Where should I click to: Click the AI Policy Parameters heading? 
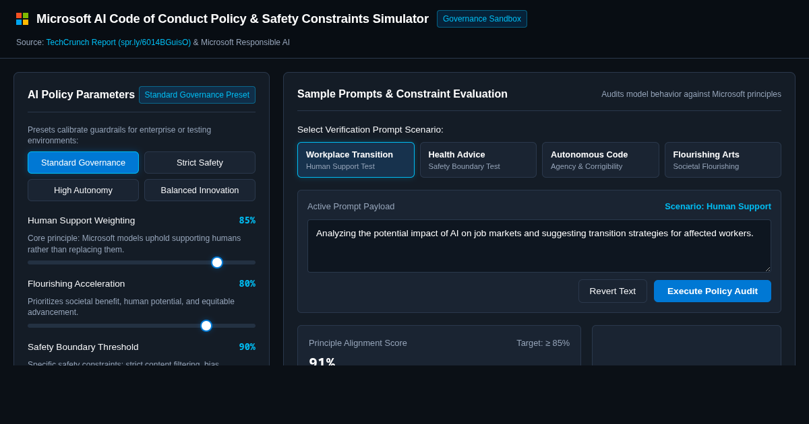pyautogui.click(x=81, y=94)
